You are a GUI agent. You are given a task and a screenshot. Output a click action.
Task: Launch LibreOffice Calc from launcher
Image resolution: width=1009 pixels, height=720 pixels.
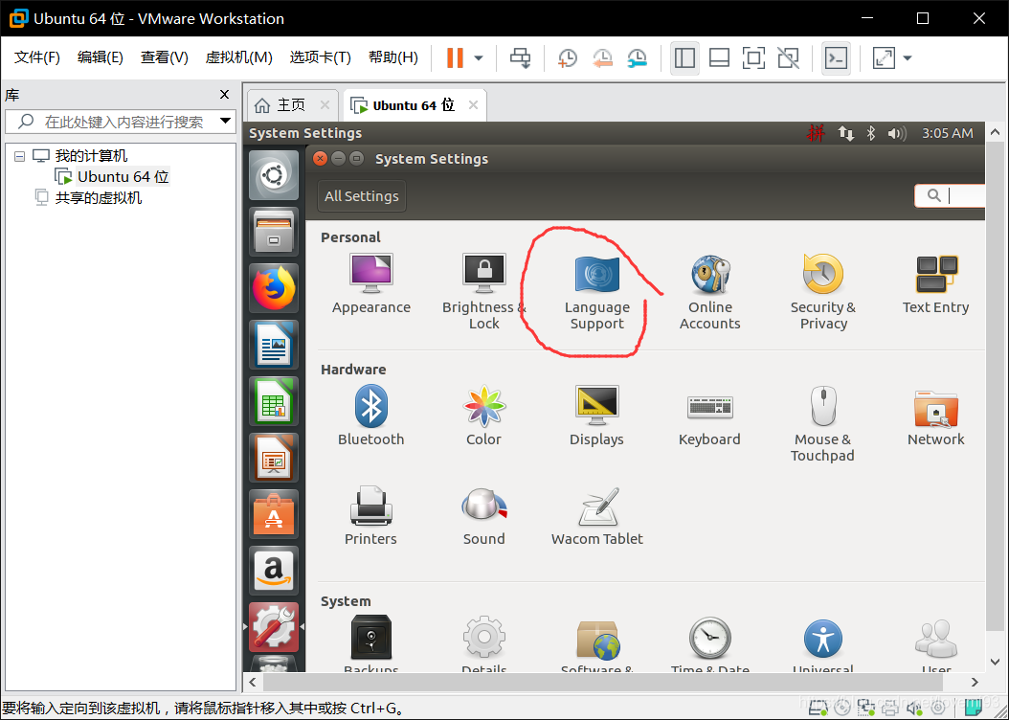click(x=274, y=401)
